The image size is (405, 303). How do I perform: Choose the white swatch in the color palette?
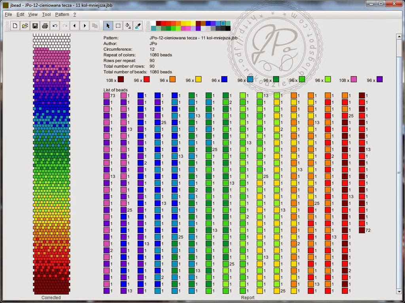point(153,23)
